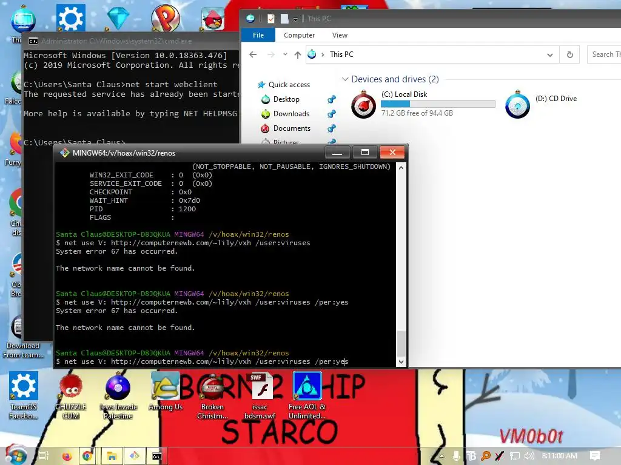Expand the address bar history dropdown

[x=549, y=54]
